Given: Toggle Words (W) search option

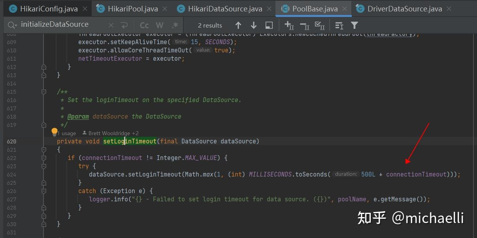Looking at the screenshot, I should click(160, 25).
